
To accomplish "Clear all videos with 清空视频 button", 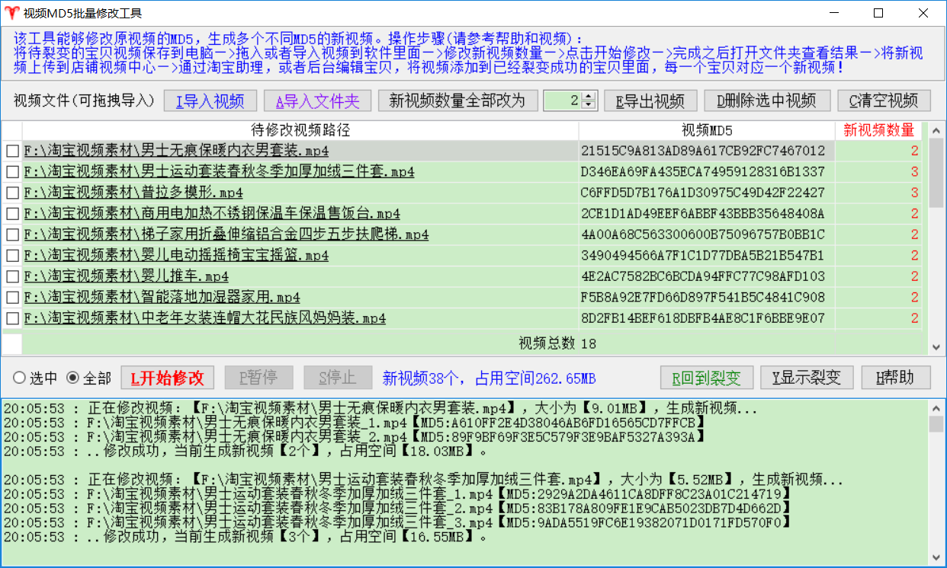I will pos(884,101).
